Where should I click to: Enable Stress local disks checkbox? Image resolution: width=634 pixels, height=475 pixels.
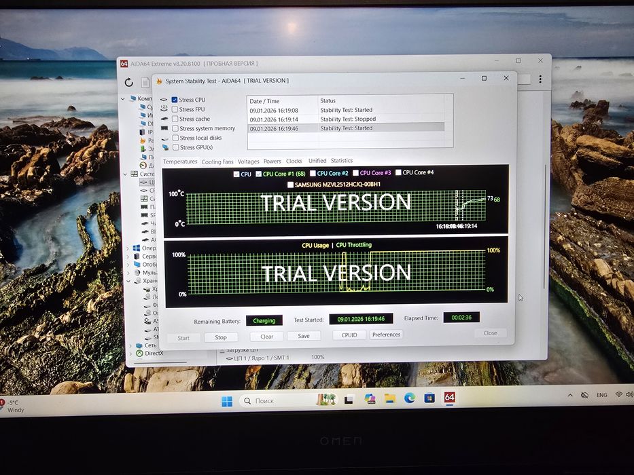(x=176, y=138)
